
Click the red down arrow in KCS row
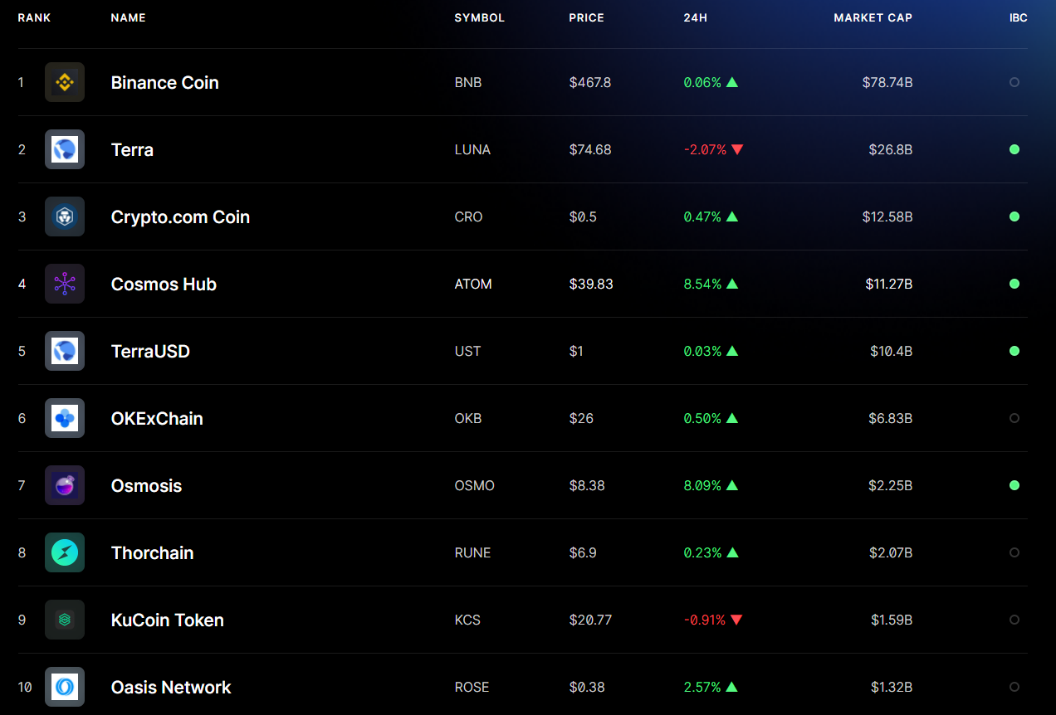737,620
